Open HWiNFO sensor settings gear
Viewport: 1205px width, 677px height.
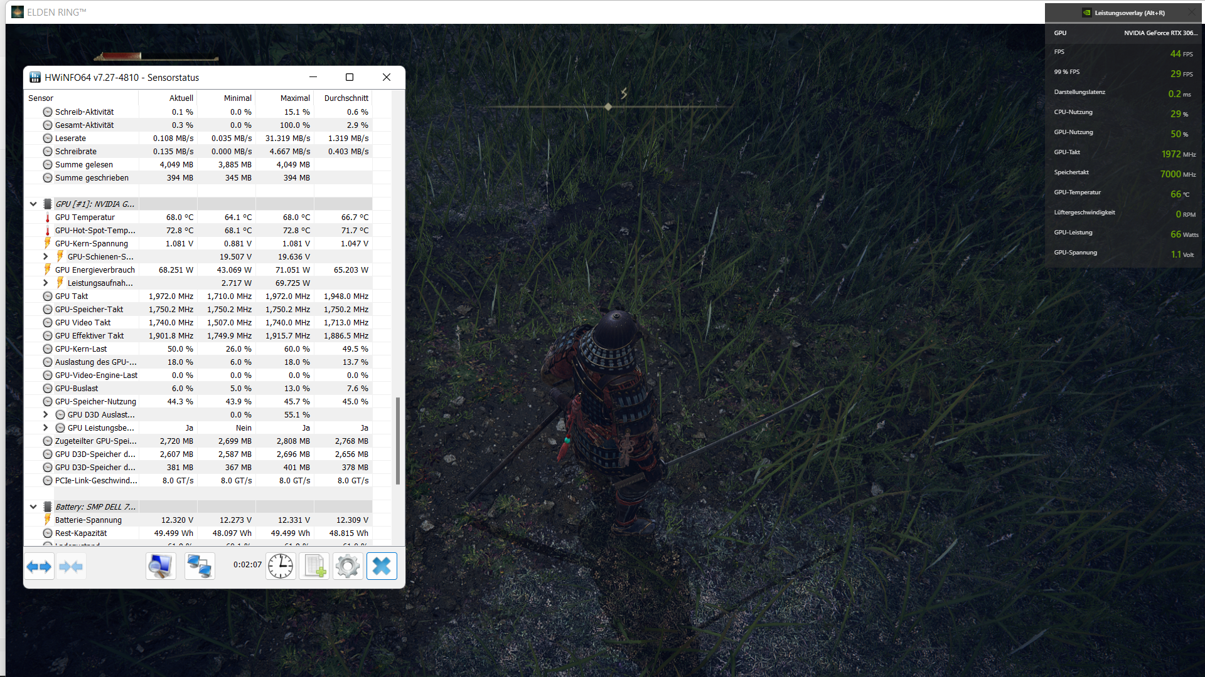point(348,567)
